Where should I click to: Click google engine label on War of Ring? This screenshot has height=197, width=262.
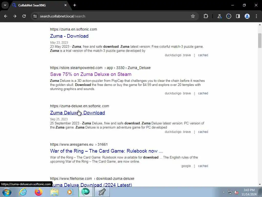click(x=186, y=166)
